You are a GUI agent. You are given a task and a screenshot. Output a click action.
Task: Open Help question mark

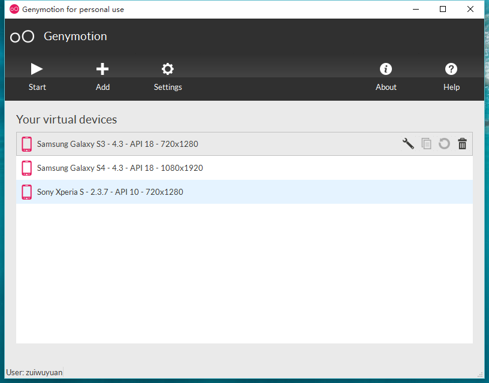[451, 76]
